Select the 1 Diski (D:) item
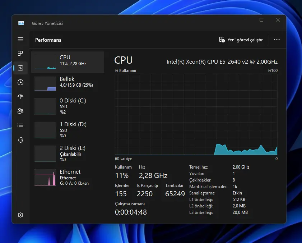Image resolution: width=302 pixels, height=243 pixels. click(x=68, y=130)
